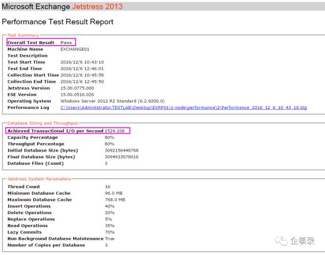
Task: Click the 'Machine Name' label
Action: tap(25, 49)
